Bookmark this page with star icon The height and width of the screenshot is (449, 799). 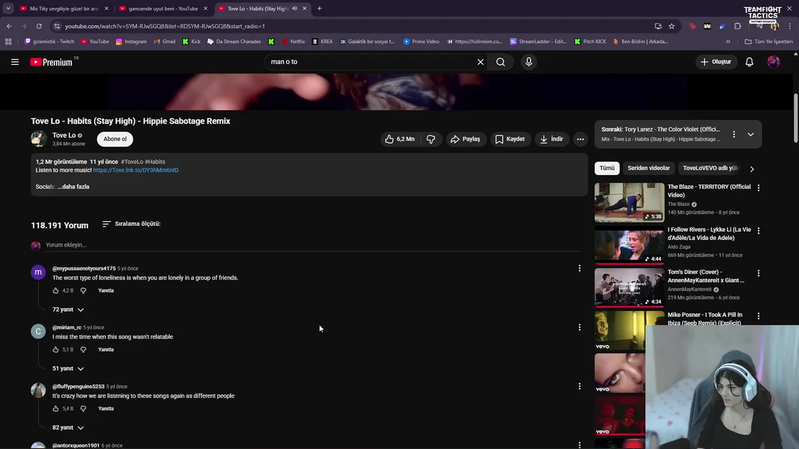tap(672, 26)
